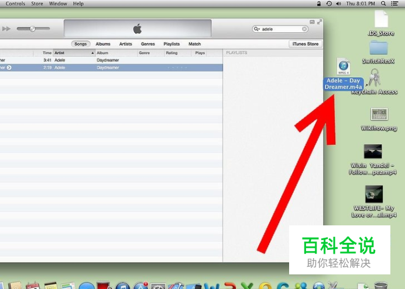Open the search options magnifier dropdown

[257, 29]
